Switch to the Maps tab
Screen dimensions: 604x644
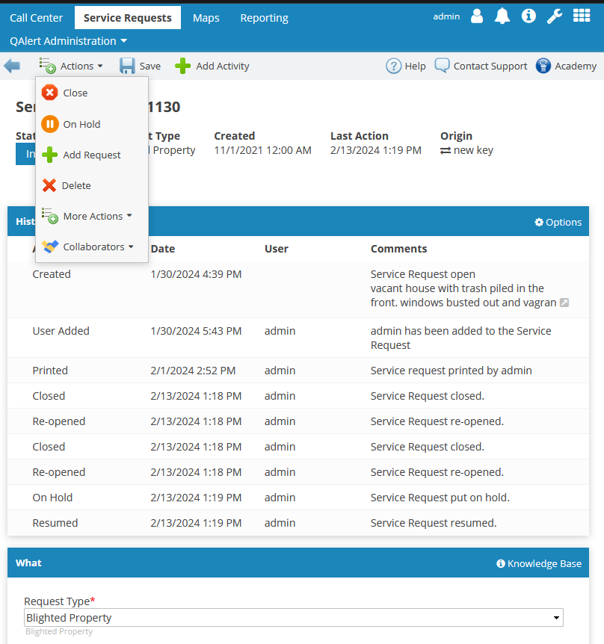(206, 18)
